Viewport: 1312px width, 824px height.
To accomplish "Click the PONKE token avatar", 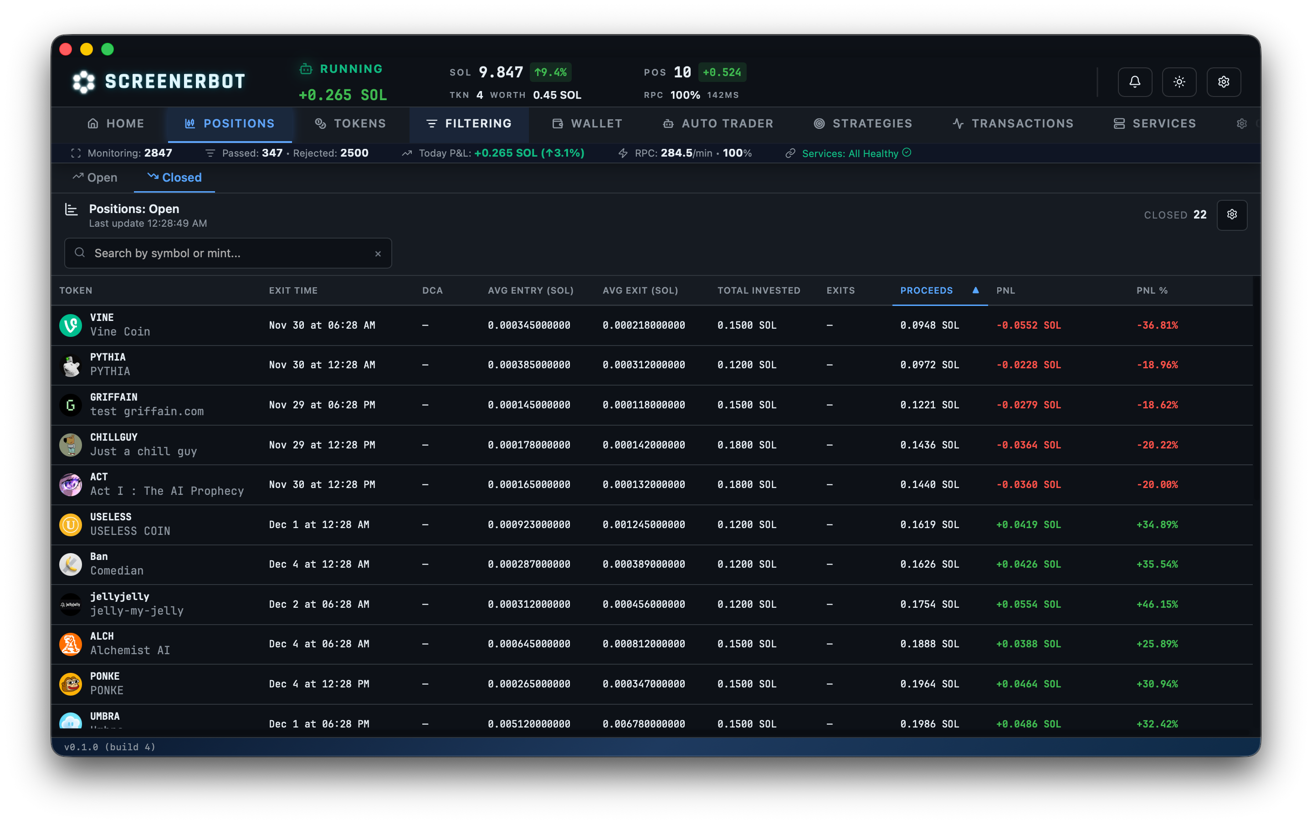I will click(x=70, y=684).
